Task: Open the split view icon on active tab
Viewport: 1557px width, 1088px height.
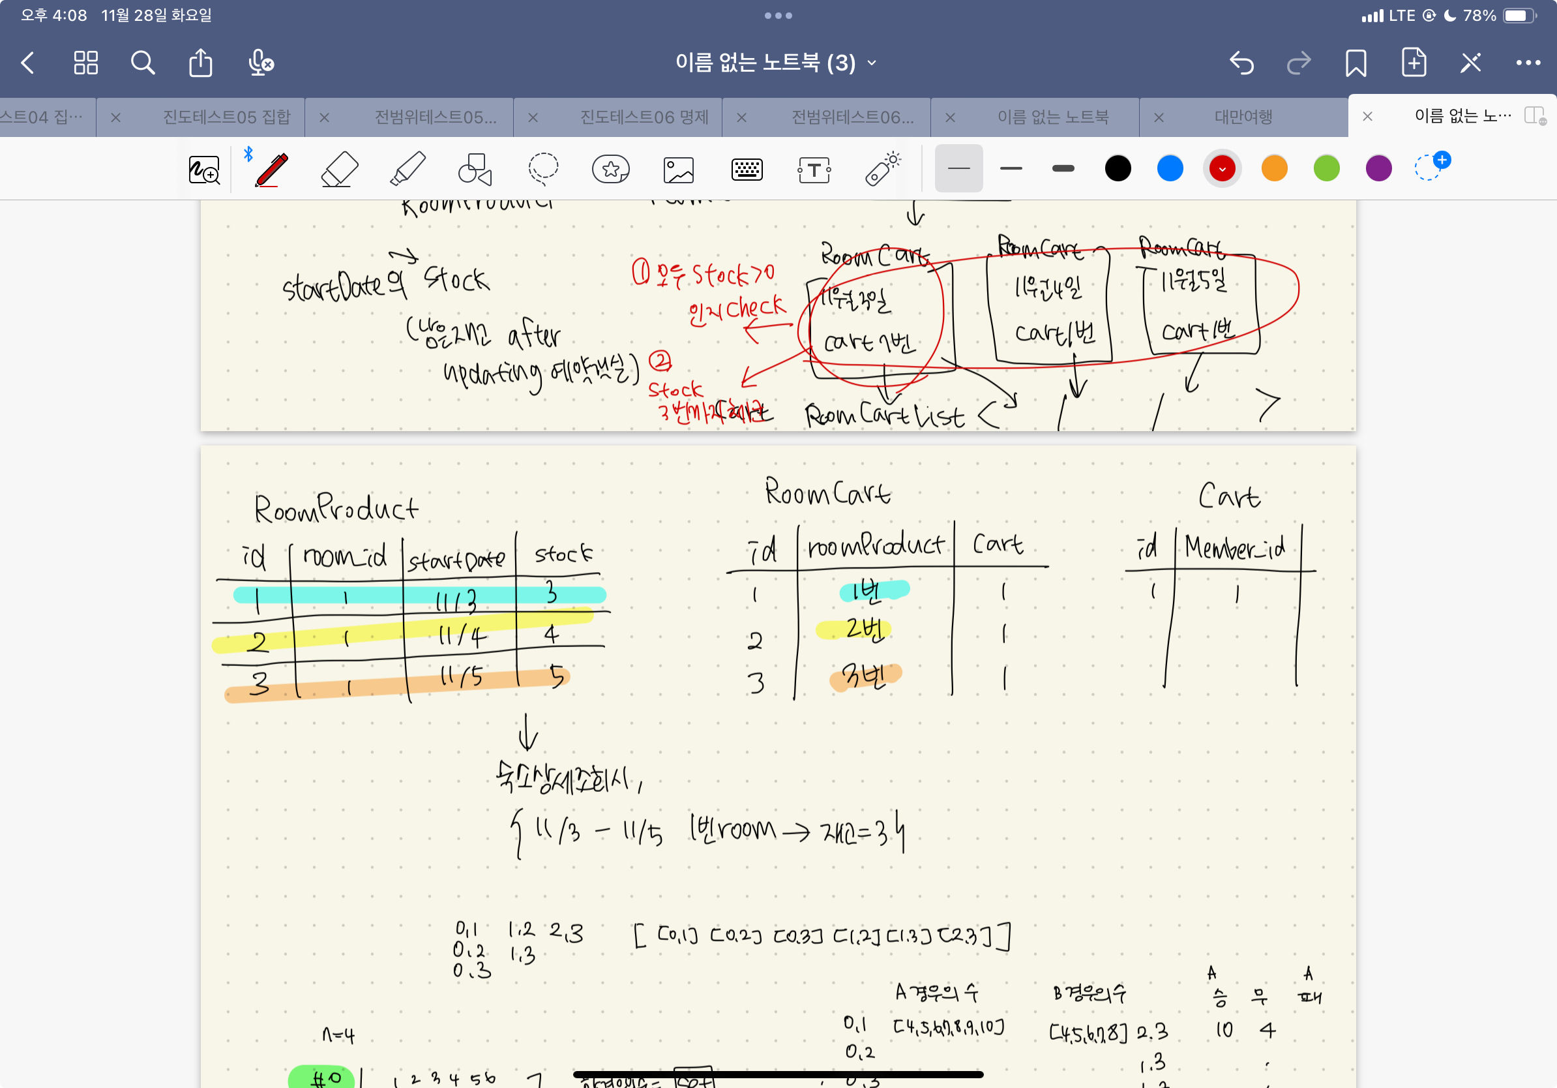Action: (1535, 116)
